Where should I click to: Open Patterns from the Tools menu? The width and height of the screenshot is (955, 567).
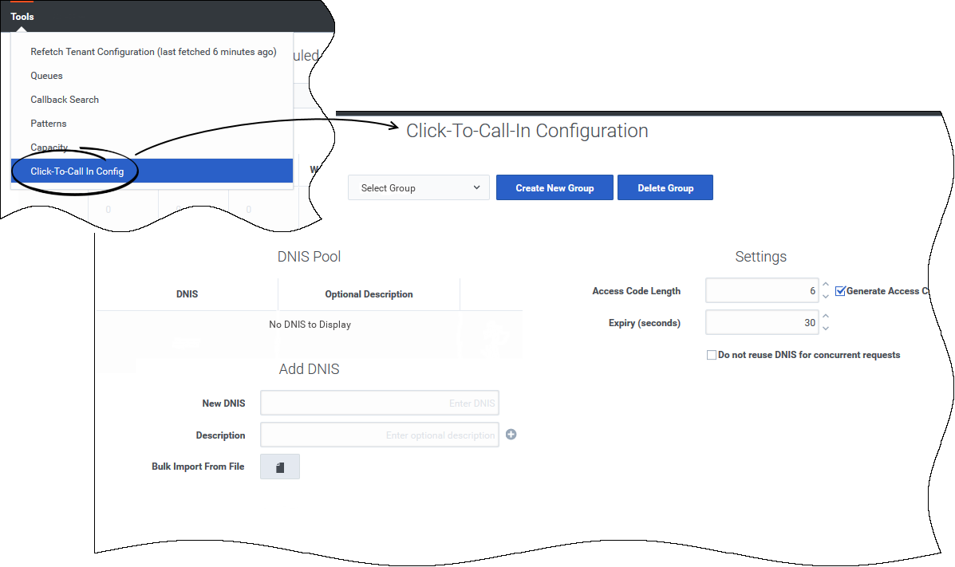click(49, 124)
